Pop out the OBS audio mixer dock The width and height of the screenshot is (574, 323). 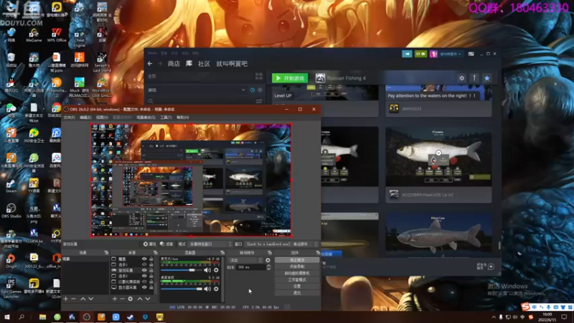pos(222,253)
